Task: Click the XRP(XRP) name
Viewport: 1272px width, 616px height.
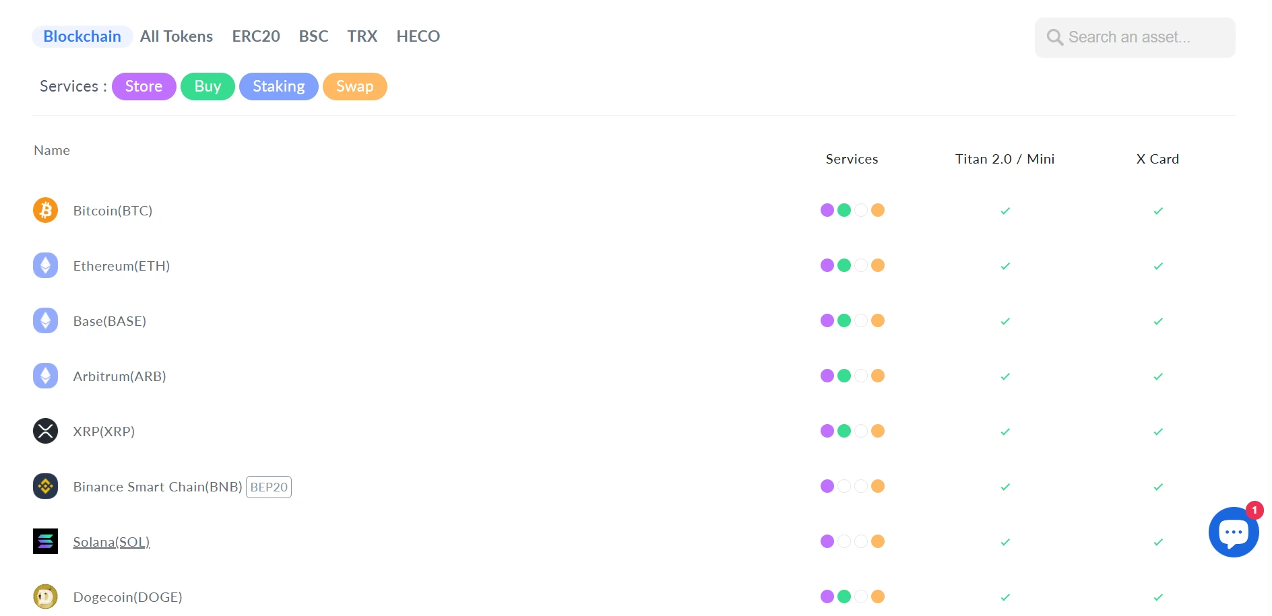Action: tap(104, 432)
